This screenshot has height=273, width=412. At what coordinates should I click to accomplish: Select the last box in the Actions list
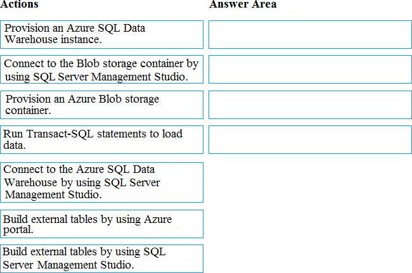[102, 258]
